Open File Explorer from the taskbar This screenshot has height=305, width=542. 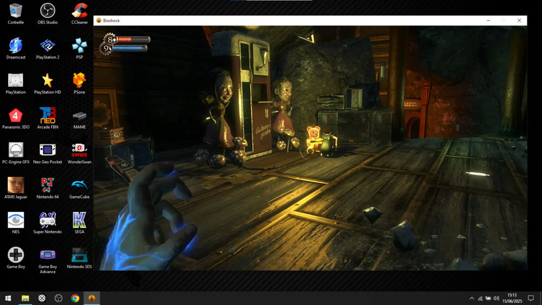point(25,298)
